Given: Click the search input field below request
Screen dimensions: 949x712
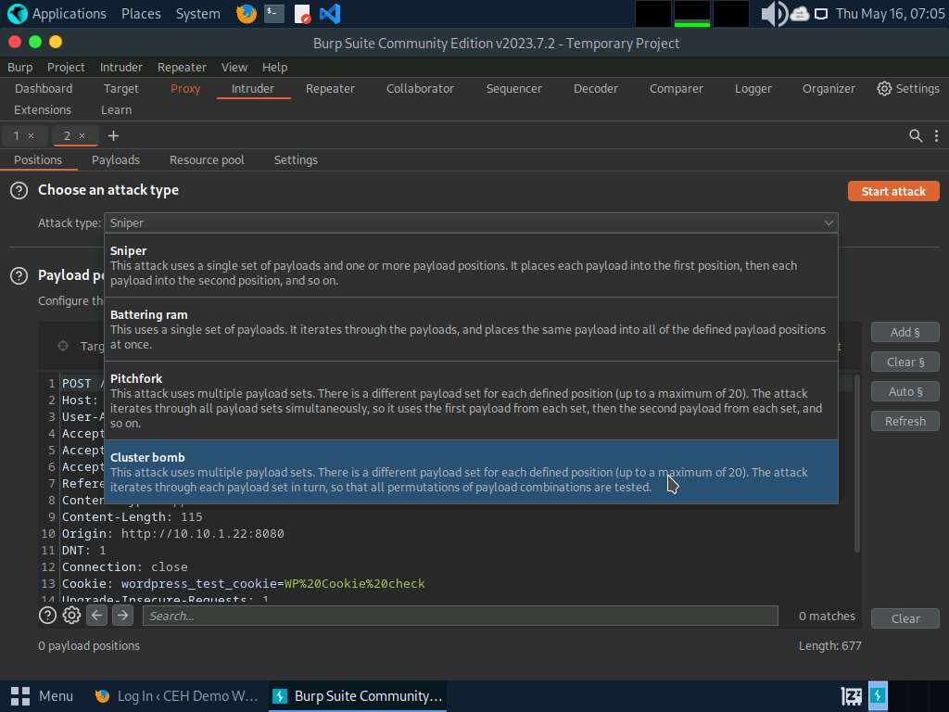Looking at the screenshot, I should pos(460,617).
